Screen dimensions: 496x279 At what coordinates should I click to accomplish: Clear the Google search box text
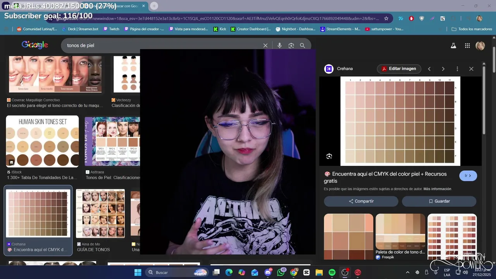265,45
